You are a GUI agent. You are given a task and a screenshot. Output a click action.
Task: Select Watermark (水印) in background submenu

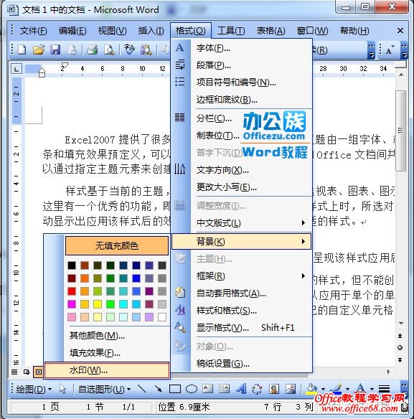click(107, 370)
